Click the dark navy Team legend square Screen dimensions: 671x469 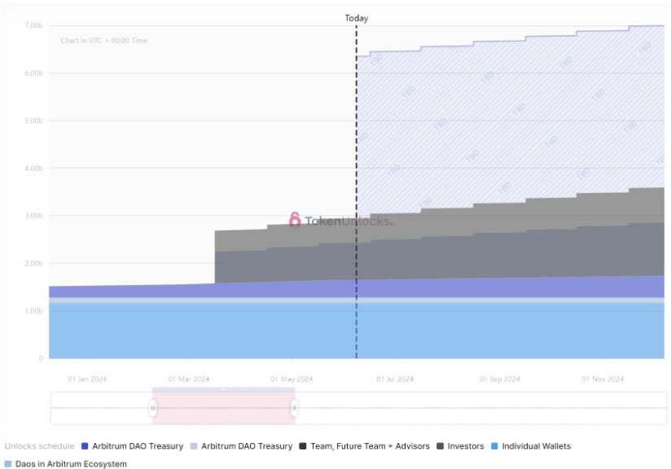(303, 446)
